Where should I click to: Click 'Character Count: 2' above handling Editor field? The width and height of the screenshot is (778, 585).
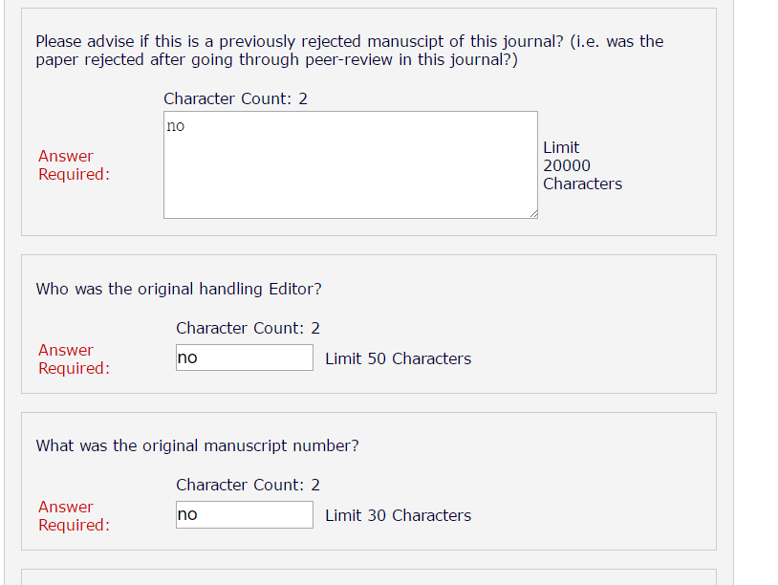pos(248,328)
